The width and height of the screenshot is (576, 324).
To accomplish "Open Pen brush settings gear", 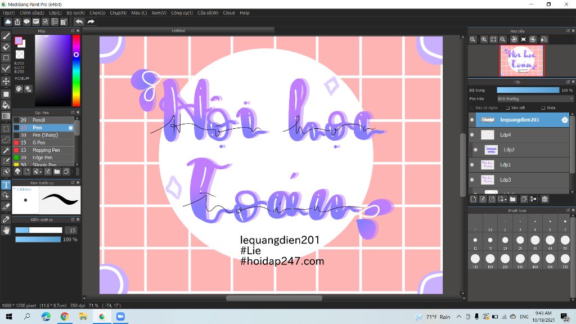I will (x=70, y=128).
